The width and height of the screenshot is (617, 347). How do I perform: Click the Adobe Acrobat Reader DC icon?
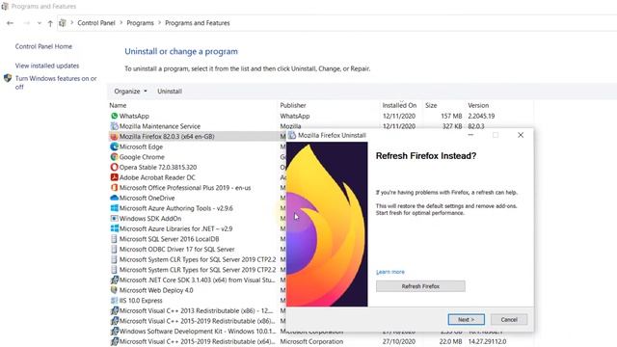(x=114, y=177)
